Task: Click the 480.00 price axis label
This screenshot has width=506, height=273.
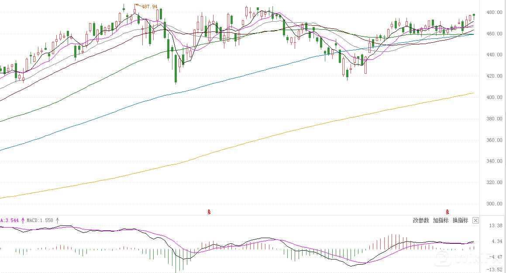Action: click(x=493, y=13)
